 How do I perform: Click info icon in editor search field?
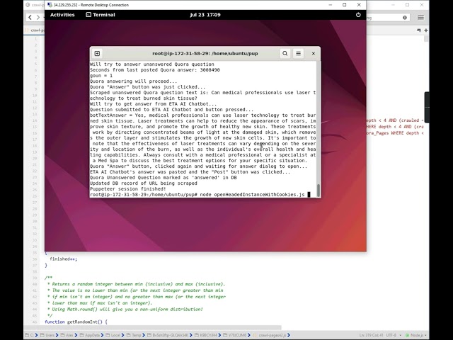click(405, 18)
